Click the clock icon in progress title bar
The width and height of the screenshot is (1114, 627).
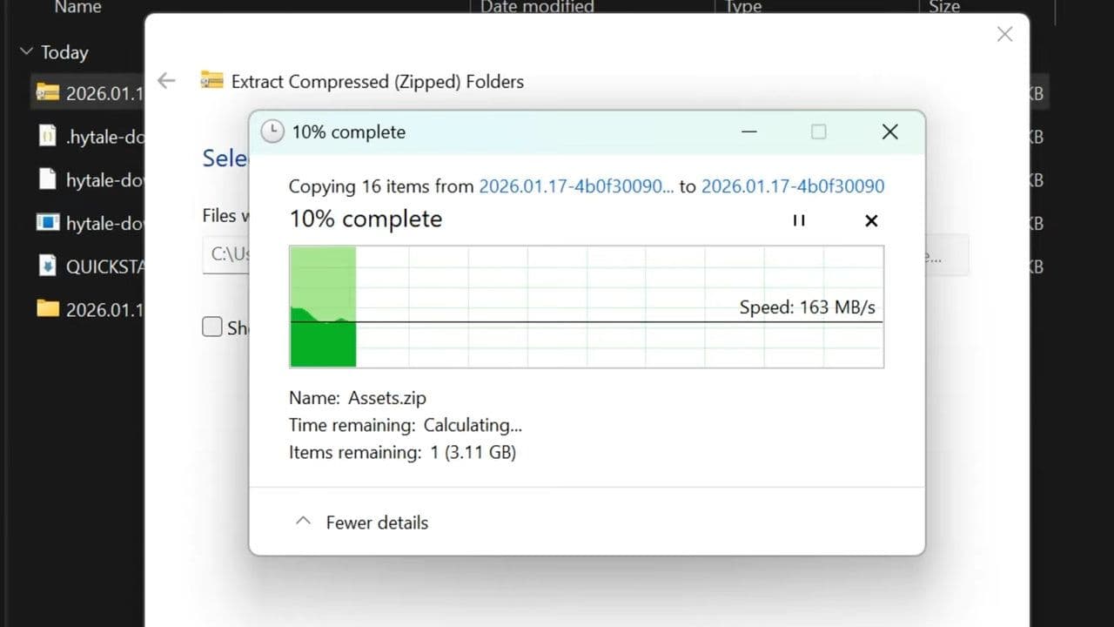pos(272,131)
